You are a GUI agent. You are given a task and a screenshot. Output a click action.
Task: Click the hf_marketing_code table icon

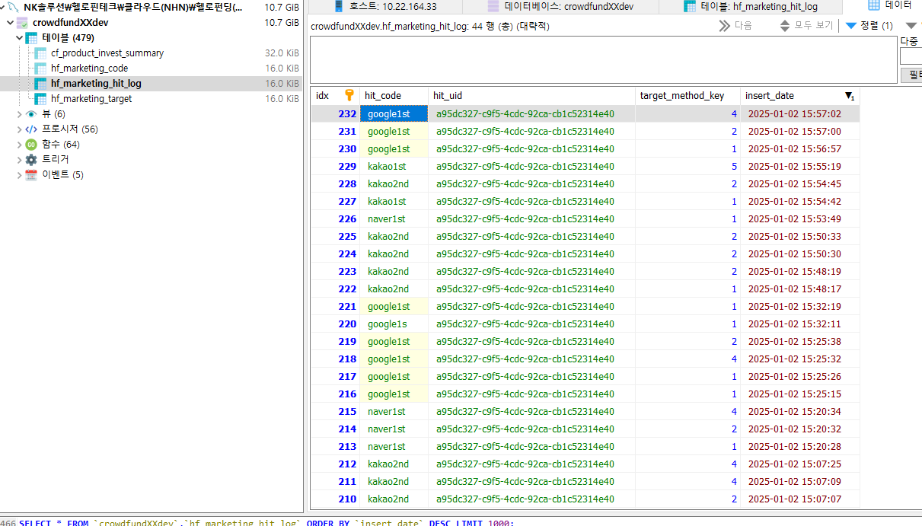coord(41,69)
